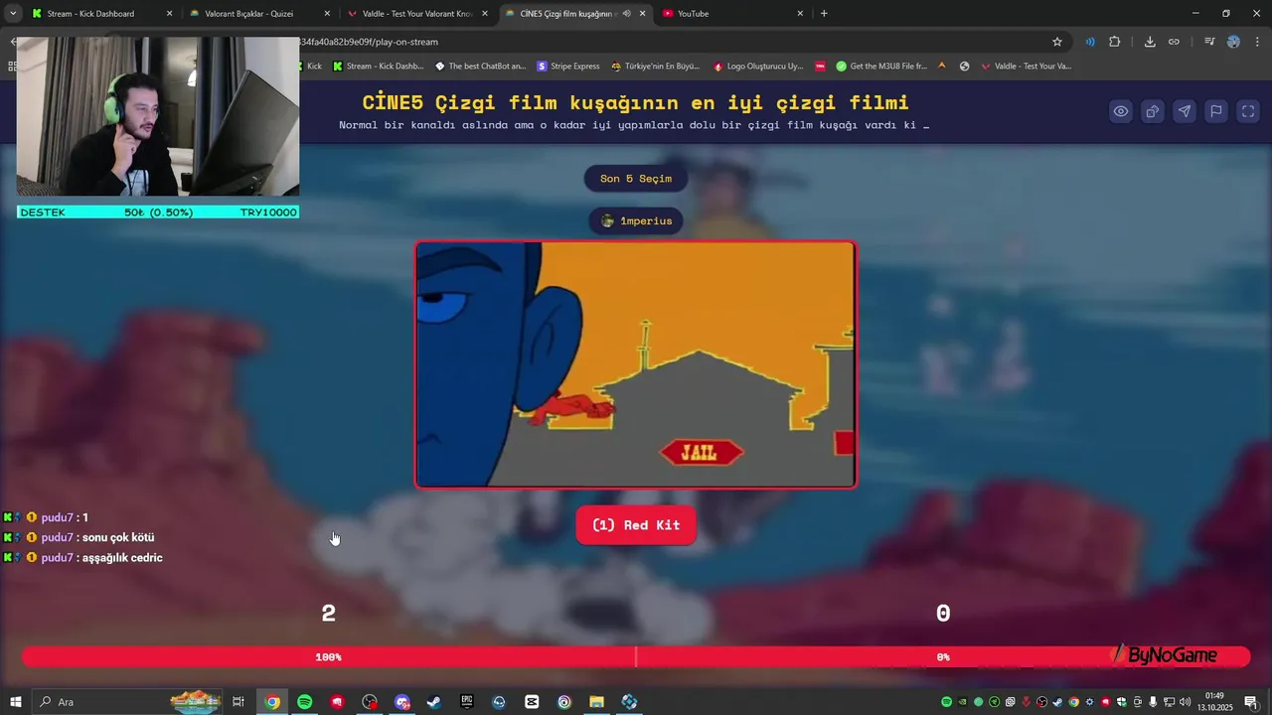Open Google Chrome from taskbar

pyautogui.click(x=272, y=702)
